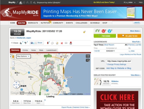Click the Kitaibaraki, Japan location link

tap(24, 38)
